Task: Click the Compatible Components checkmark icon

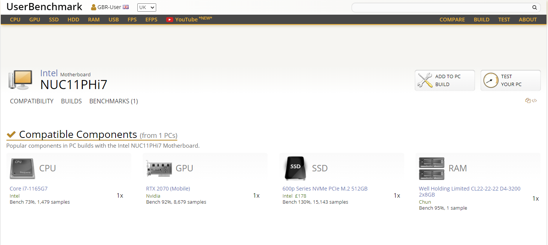Action: (x=11, y=134)
